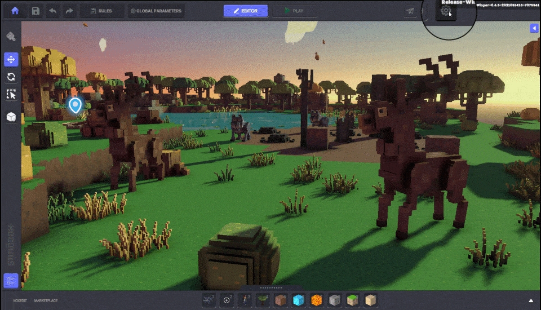This screenshot has width=541, height=310.
Task: Expand the bottom library panel arrow
Action: click(x=530, y=300)
